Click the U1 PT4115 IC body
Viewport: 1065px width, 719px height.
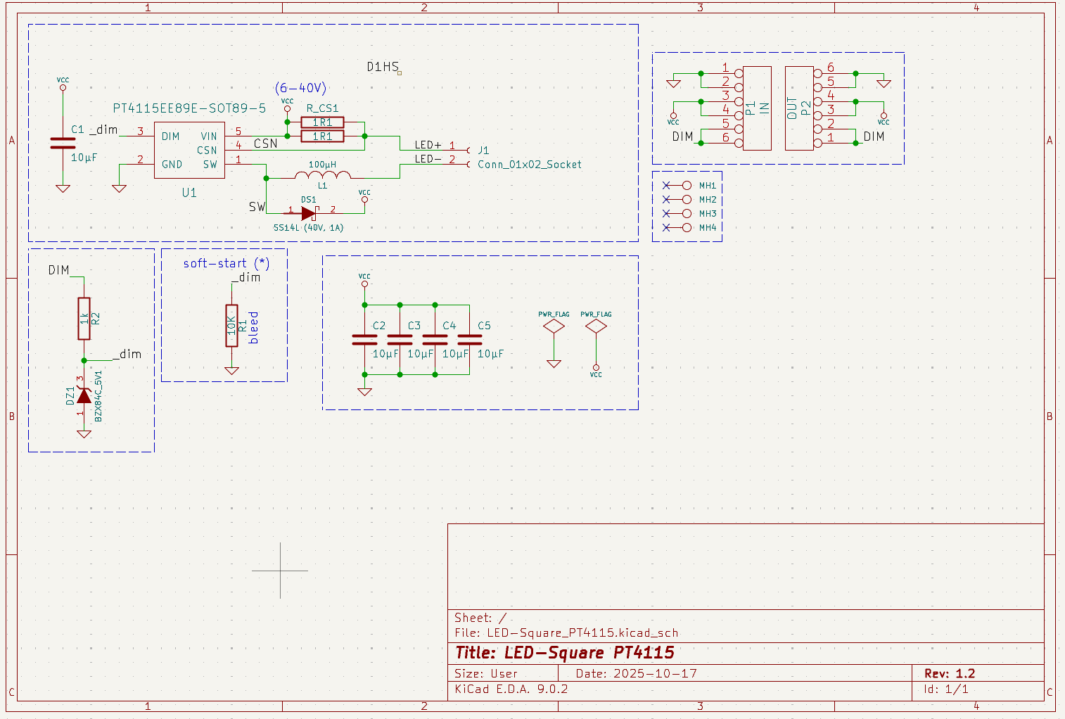189,150
